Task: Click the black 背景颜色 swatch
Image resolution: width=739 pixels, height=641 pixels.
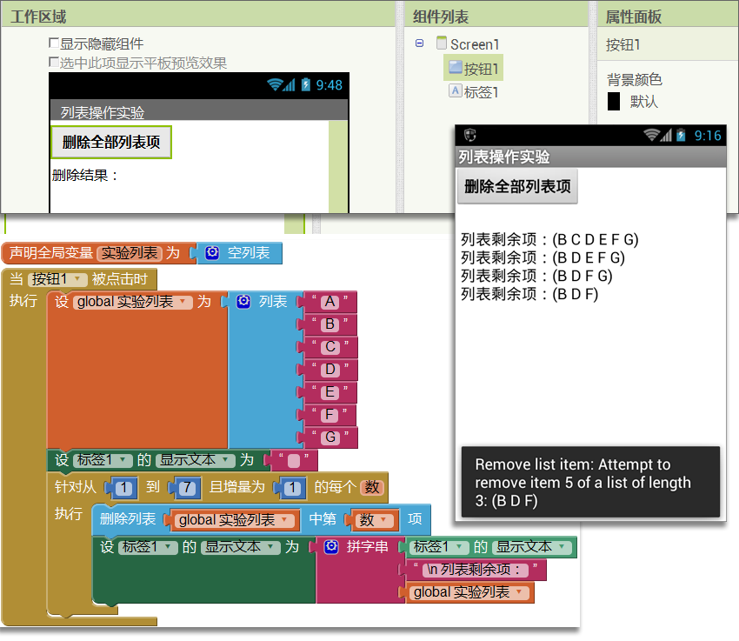Action: pos(614,101)
